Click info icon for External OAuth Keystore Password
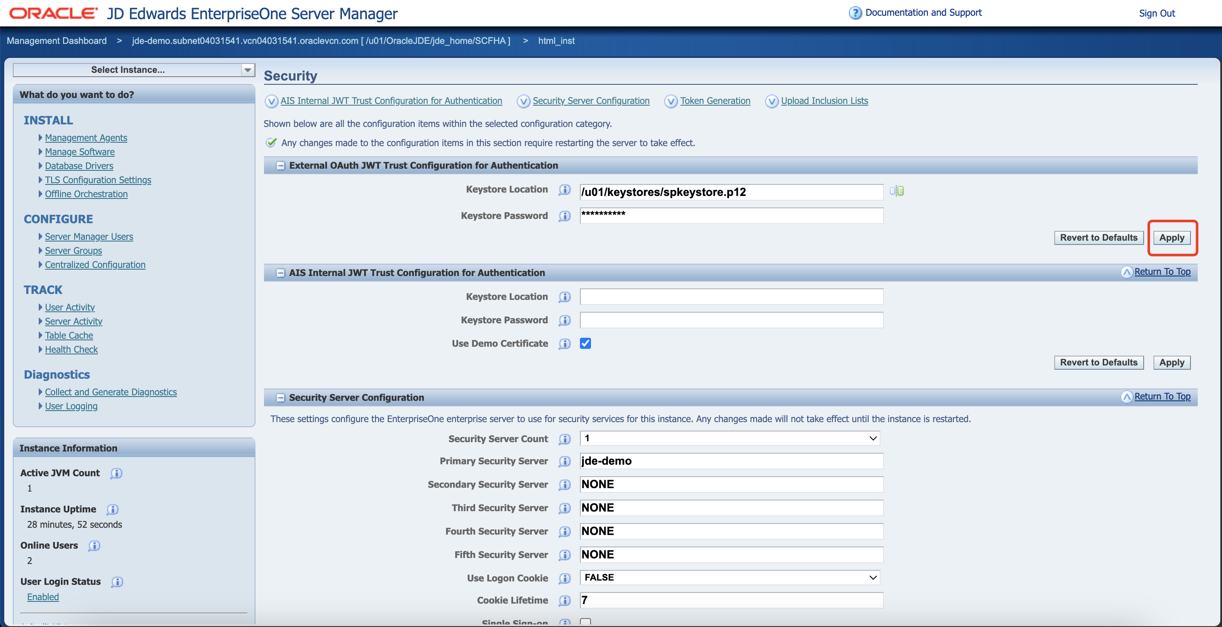Image resolution: width=1222 pixels, height=627 pixels. click(x=565, y=216)
